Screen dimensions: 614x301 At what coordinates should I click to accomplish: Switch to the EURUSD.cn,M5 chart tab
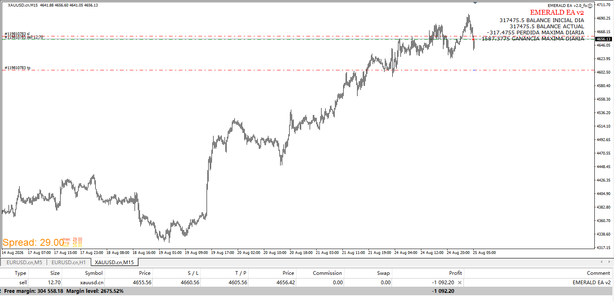24,262
